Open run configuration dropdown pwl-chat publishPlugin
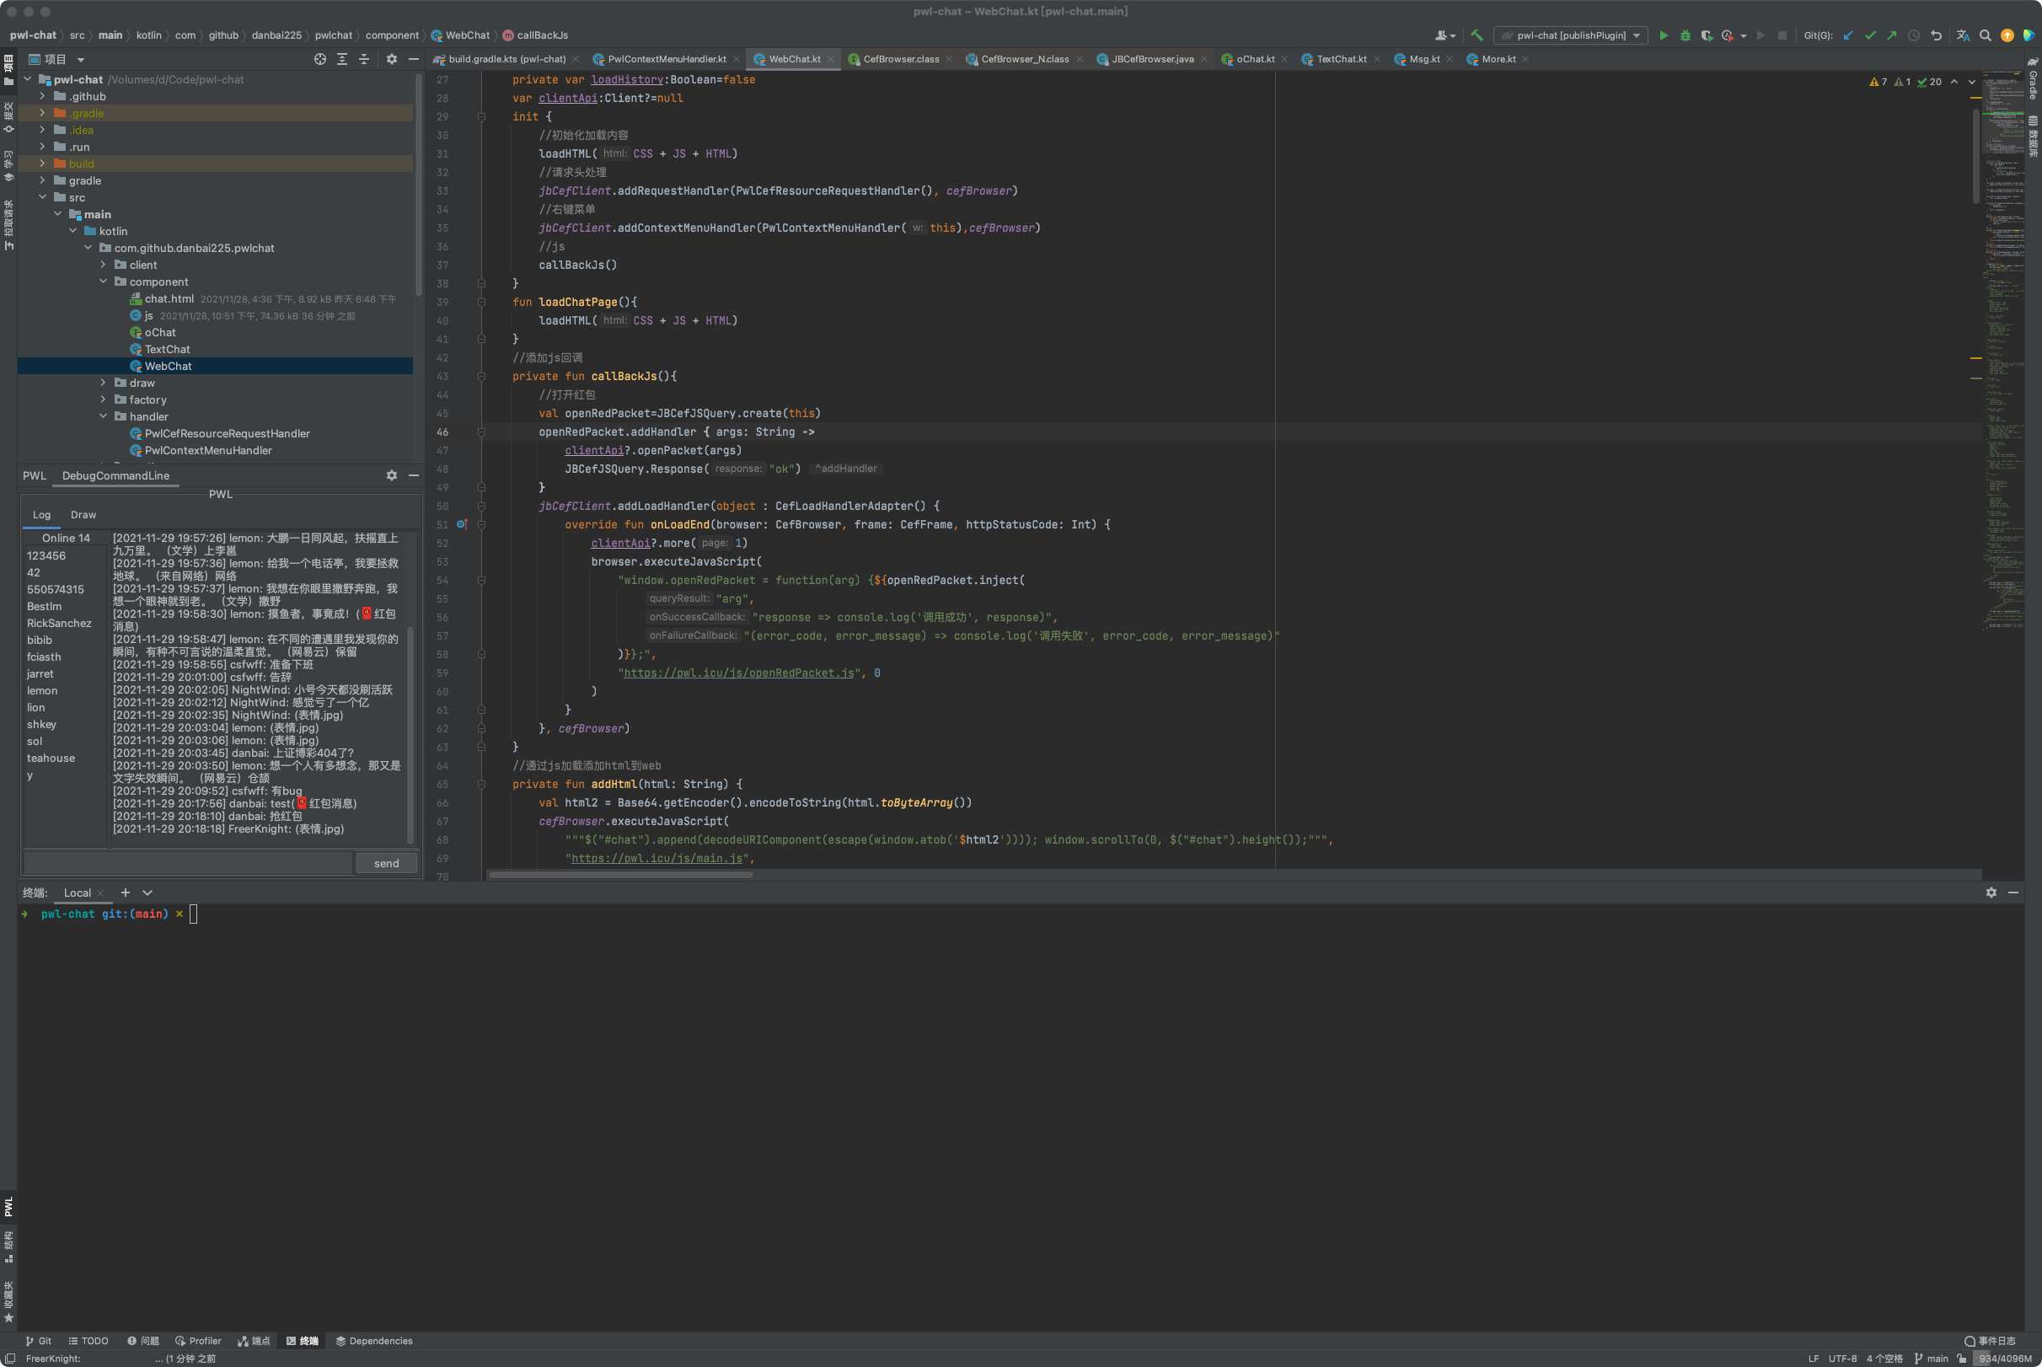 (x=1569, y=35)
